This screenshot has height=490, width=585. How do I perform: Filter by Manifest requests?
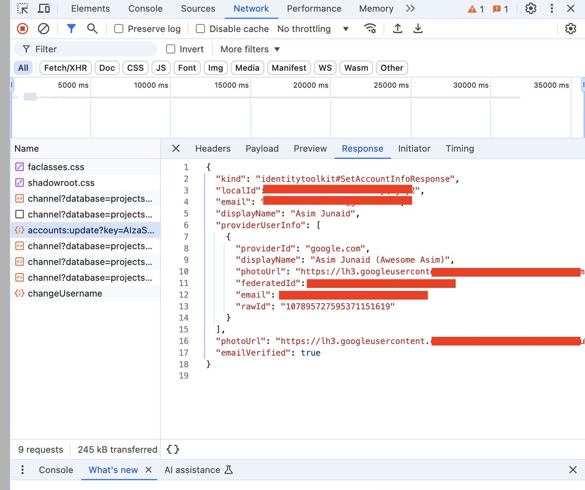[289, 68]
